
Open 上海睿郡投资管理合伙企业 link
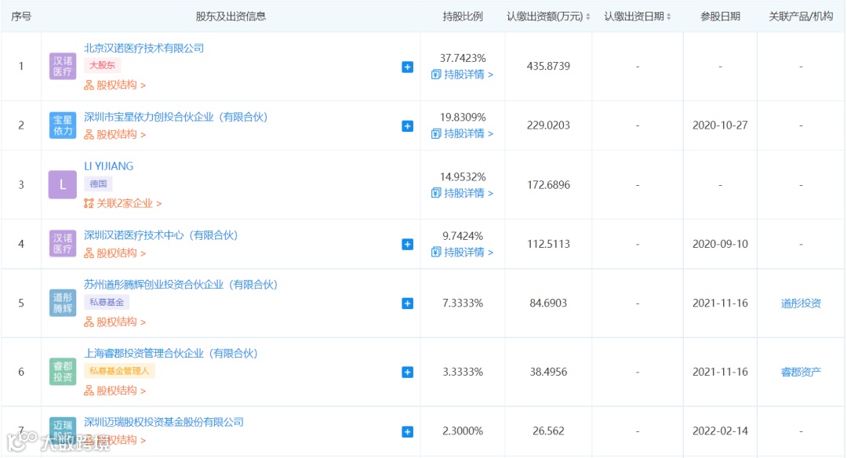pyautogui.click(x=171, y=353)
